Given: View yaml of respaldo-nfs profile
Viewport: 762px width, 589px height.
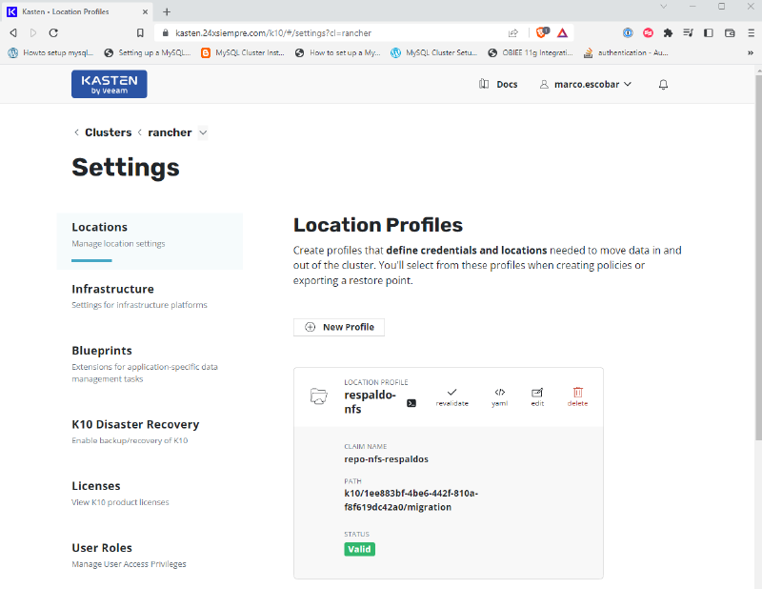Looking at the screenshot, I should pyautogui.click(x=499, y=396).
